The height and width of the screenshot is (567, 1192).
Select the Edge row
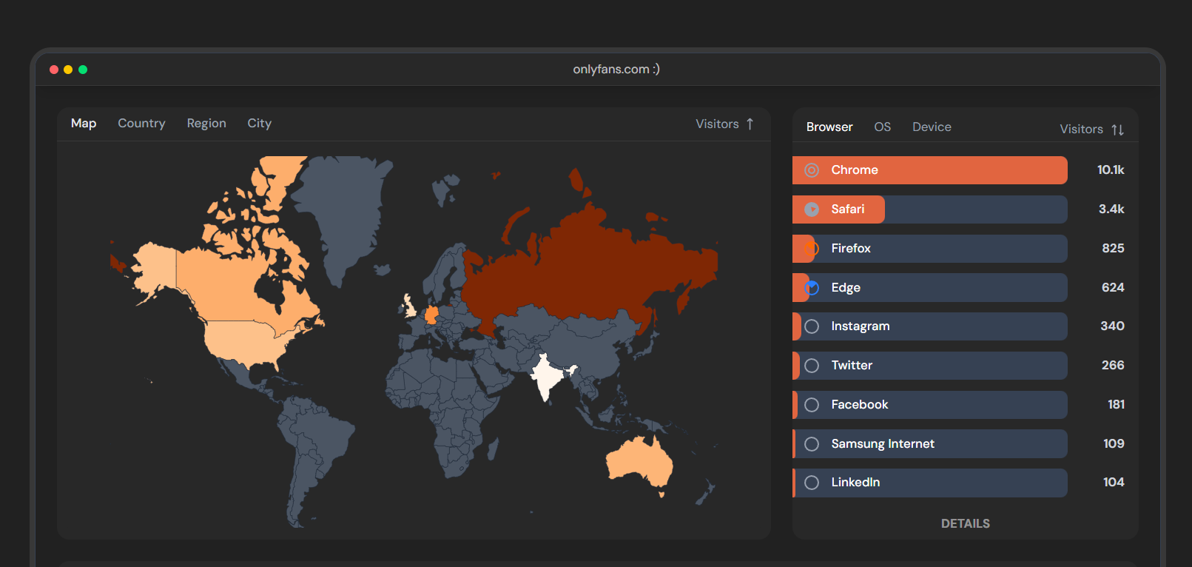[x=929, y=288]
